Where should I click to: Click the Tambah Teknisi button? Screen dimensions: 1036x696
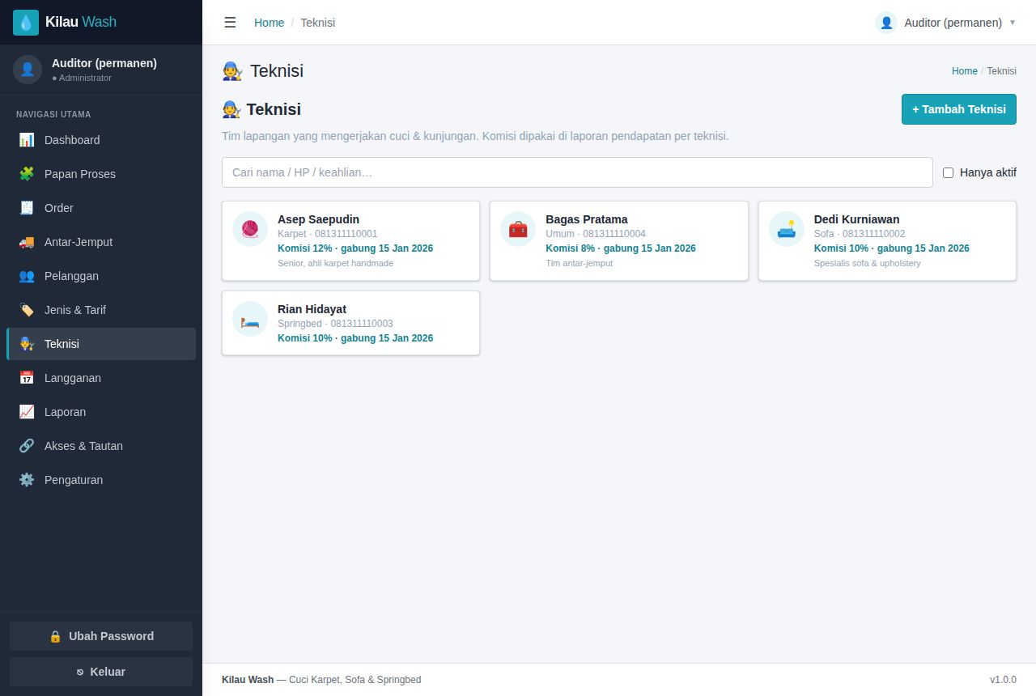(959, 109)
